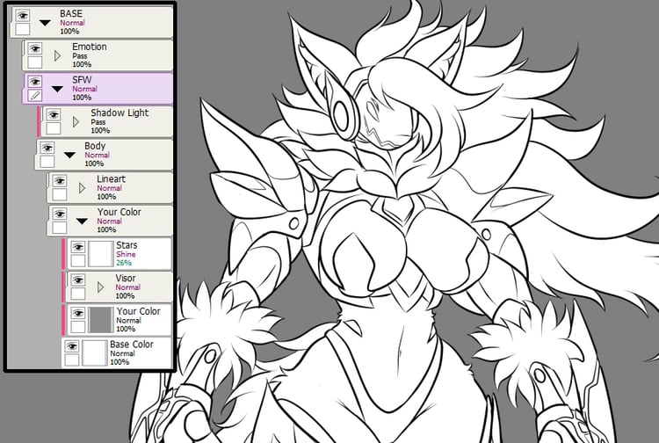Collapse the Your Color folder arrow
The image size is (659, 443).
(82, 221)
